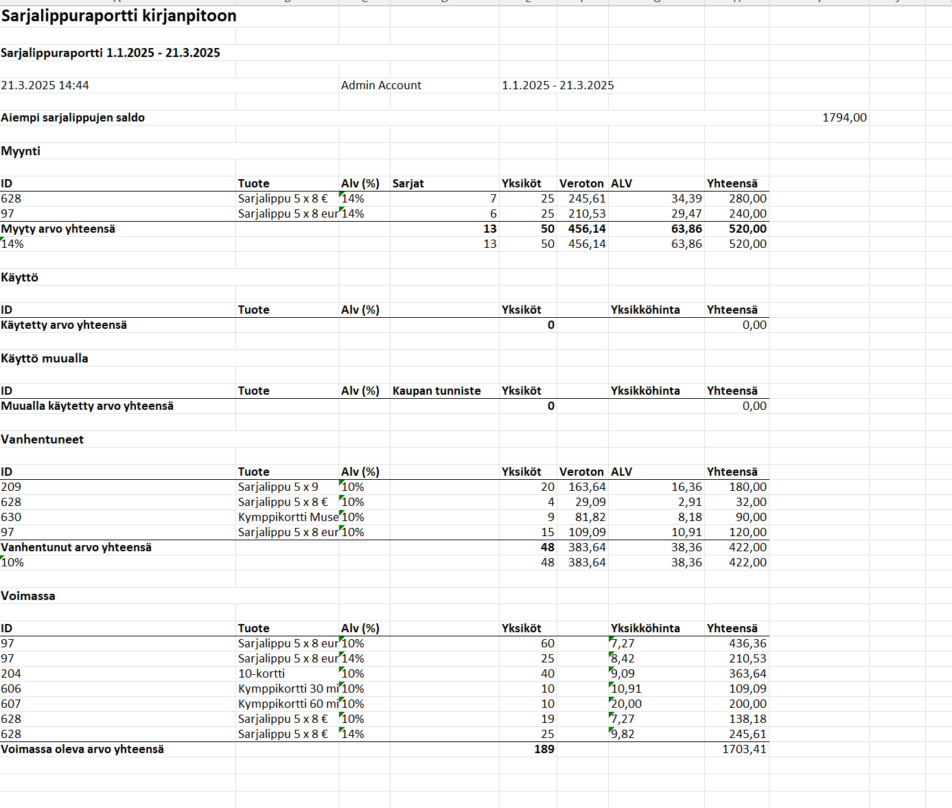The height and width of the screenshot is (808, 952).
Task: Select the 'Kaupan tunniste' column header
Action: 437,391
